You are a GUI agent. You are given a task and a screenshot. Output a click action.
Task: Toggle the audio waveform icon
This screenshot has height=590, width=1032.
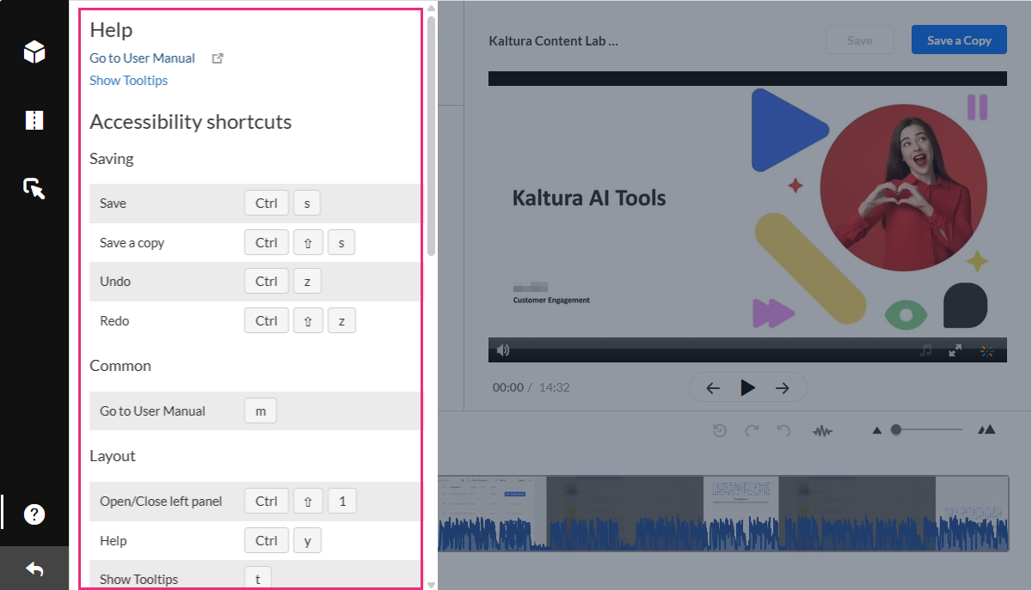(x=822, y=430)
